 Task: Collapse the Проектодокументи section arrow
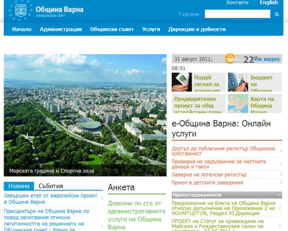pyautogui.click(x=279, y=195)
